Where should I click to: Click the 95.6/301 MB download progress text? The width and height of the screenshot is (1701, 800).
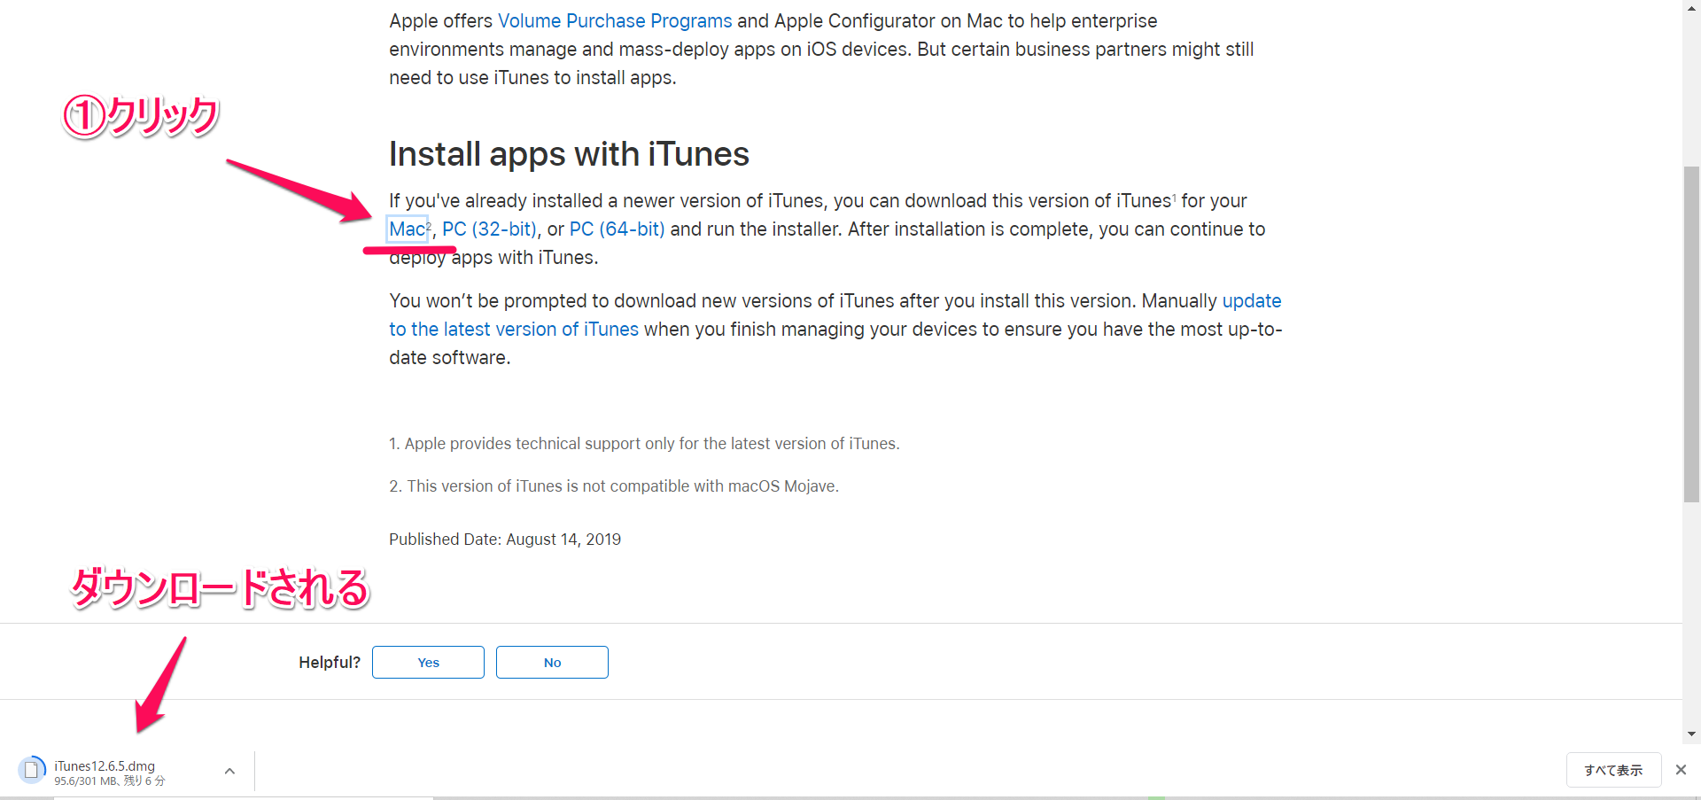pos(109,781)
